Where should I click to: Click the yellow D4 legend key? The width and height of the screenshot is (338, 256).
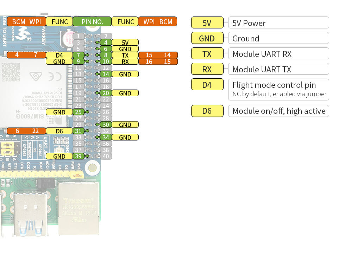click(207, 85)
